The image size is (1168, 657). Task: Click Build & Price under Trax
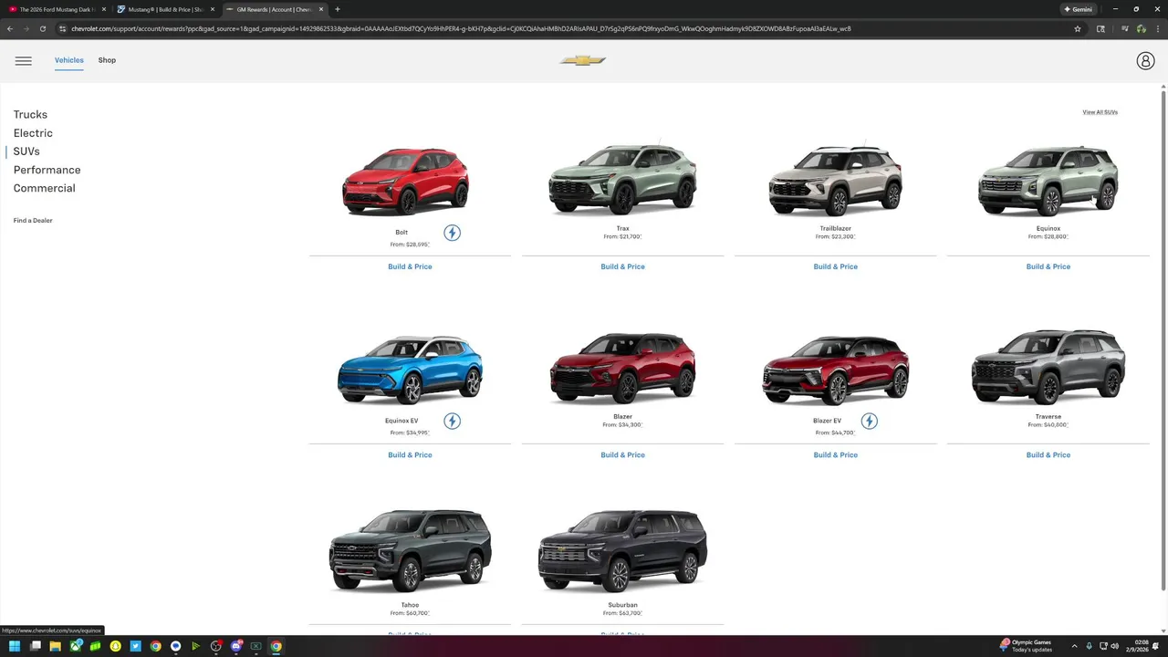[622, 266]
